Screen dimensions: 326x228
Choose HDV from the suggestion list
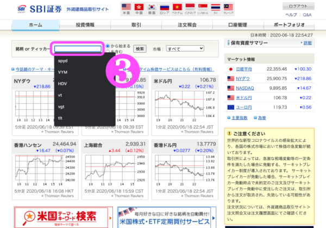click(x=85, y=84)
